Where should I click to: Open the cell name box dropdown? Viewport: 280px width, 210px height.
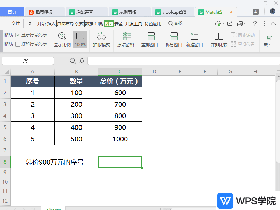(51, 61)
